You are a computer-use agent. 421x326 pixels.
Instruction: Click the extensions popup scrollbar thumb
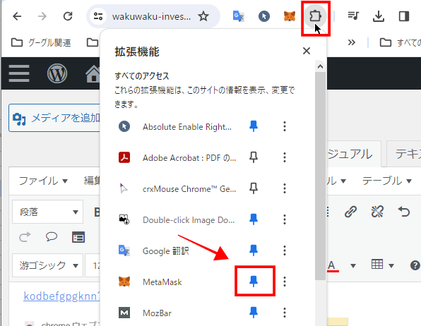pos(320,176)
